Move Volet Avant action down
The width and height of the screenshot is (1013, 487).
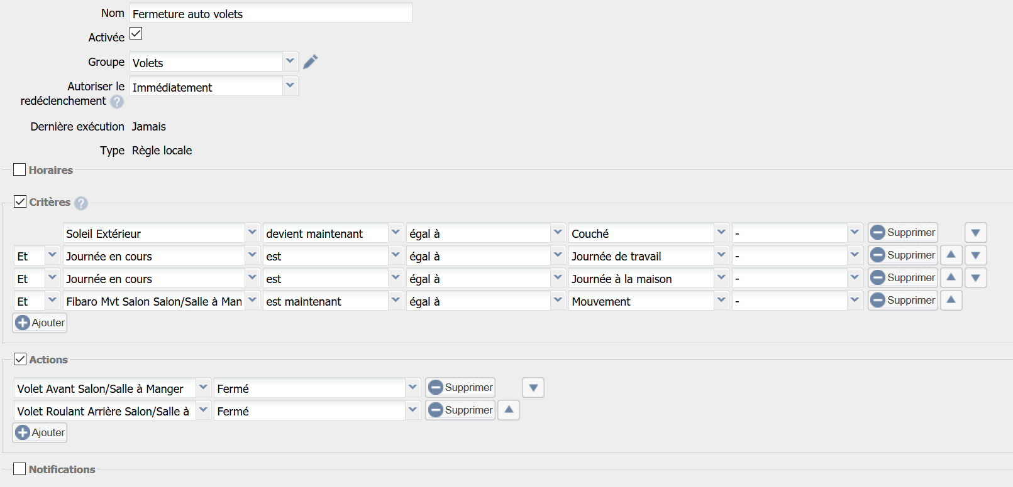pos(533,388)
